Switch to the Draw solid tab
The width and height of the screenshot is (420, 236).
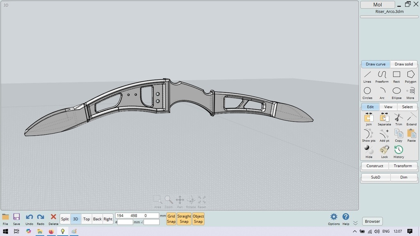(404, 64)
